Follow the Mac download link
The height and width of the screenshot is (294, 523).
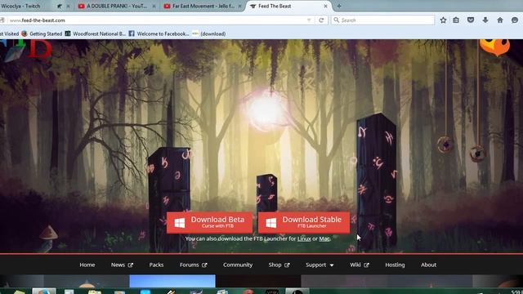pyautogui.click(x=324, y=238)
